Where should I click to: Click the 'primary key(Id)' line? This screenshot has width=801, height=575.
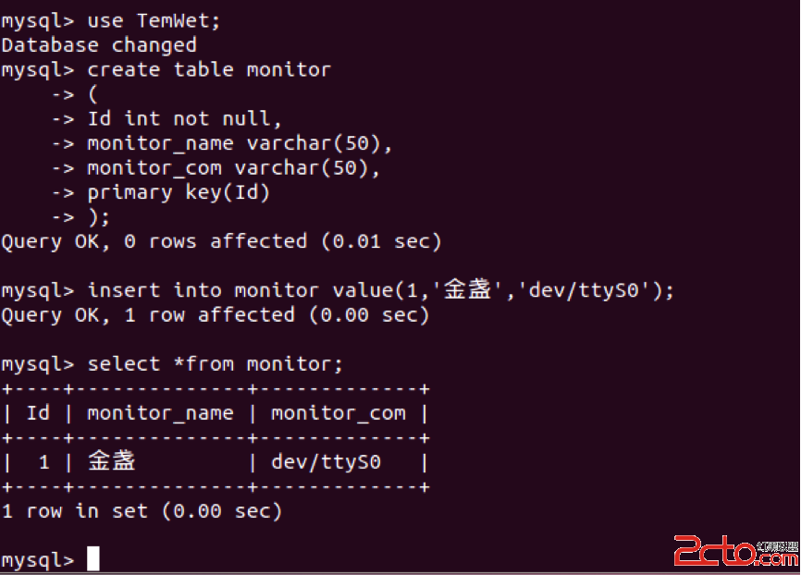tap(179, 192)
